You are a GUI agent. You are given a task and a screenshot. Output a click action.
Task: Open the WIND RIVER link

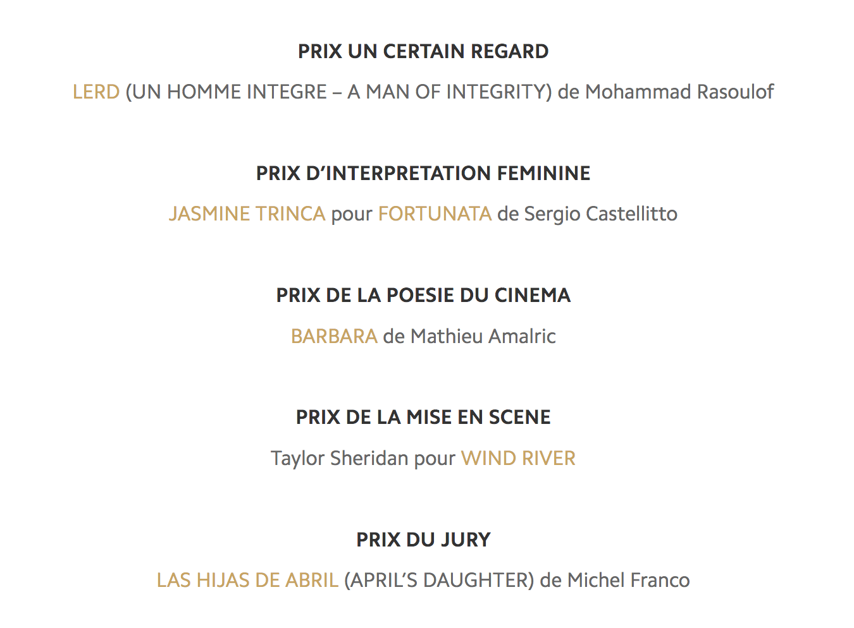[x=518, y=458]
